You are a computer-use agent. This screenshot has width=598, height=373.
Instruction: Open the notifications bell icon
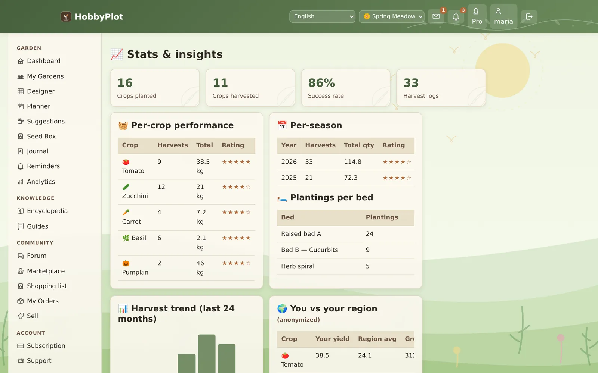point(456,16)
